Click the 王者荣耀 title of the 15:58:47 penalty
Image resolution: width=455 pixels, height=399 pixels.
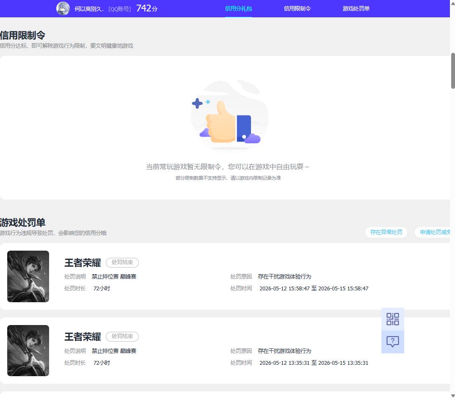(83, 263)
